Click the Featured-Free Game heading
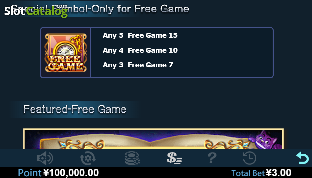The image size is (312, 178). point(75,109)
